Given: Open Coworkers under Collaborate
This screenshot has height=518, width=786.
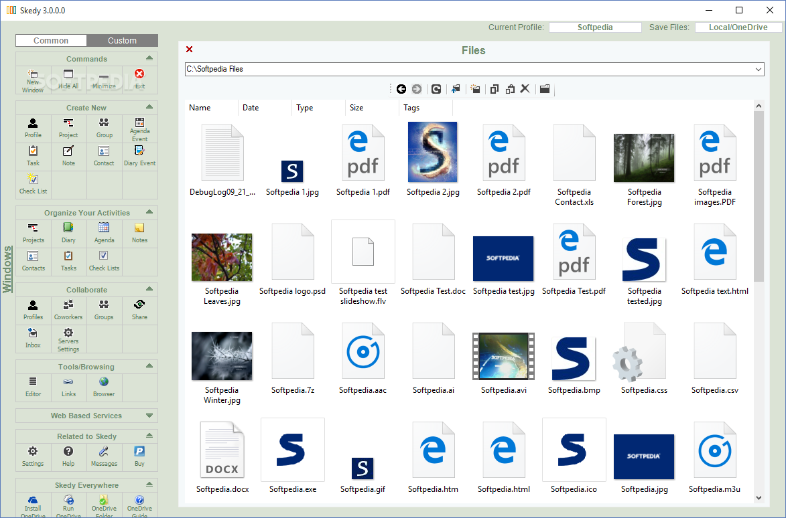Looking at the screenshot, I should pyautogui.click(x=68, y=311).
